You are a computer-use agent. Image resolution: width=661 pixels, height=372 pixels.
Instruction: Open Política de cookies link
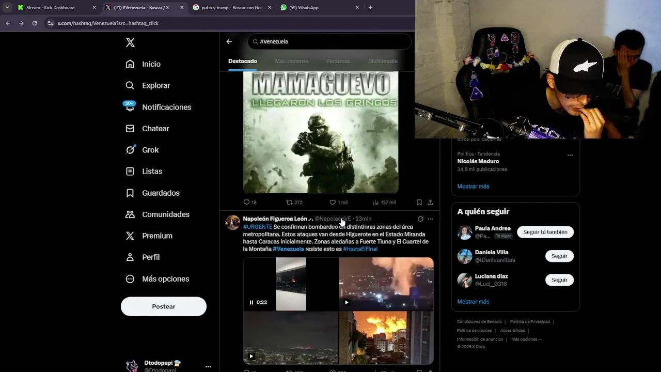click(x=474, y=331)
